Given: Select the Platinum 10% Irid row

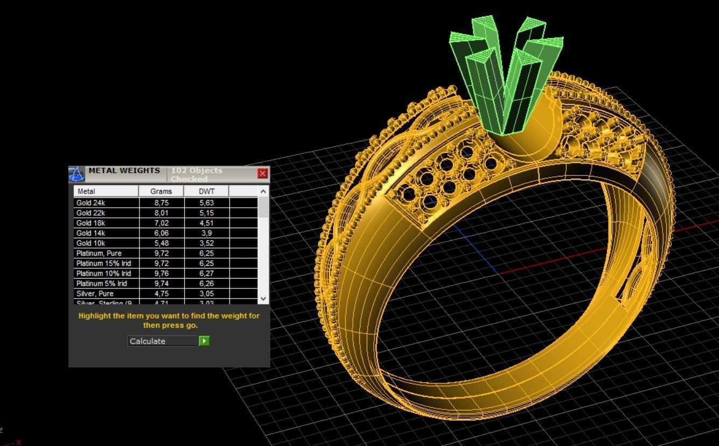Looking at the screenshot, I should coord(166,273).
